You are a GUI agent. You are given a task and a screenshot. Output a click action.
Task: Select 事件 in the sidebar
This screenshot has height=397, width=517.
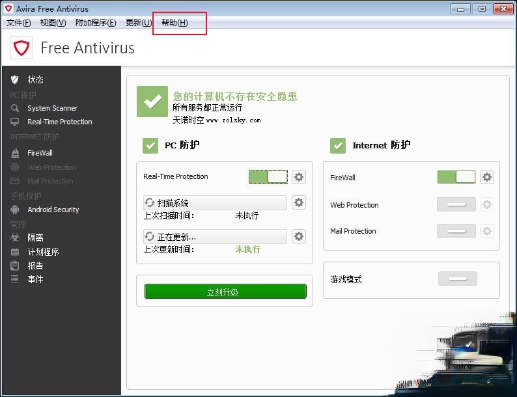pyautogui.click(x=35, y=279)
